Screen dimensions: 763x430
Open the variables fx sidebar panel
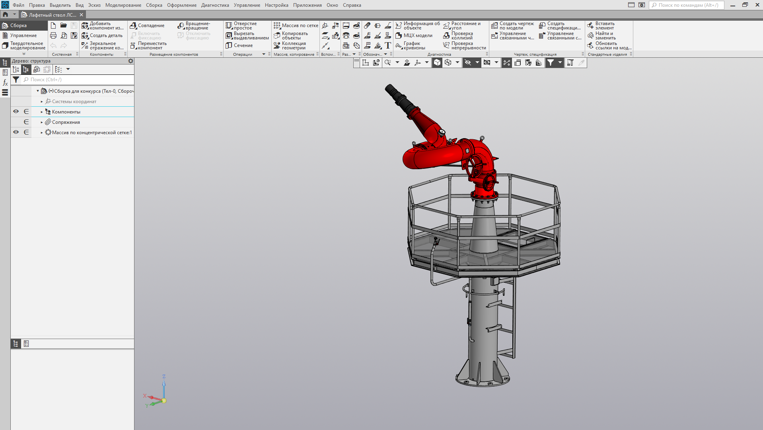tap(5, 83)
